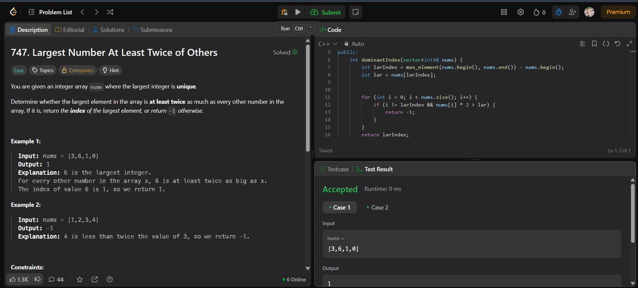Switch to the Submissions tab
The height and width of the screenshot is (288, 638).
coord(152,30)
